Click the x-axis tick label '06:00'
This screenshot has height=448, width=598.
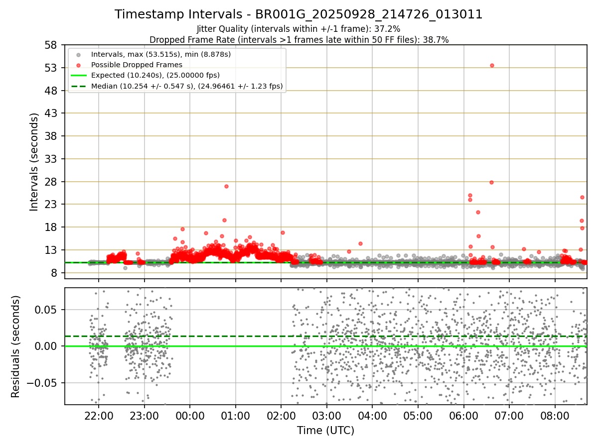[x=464, y=416]
